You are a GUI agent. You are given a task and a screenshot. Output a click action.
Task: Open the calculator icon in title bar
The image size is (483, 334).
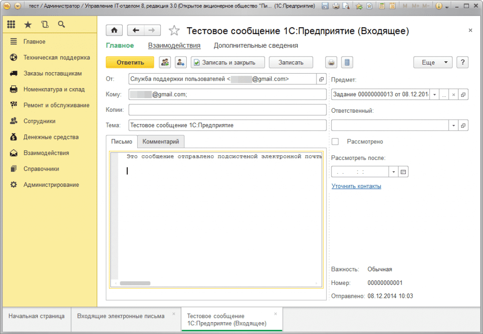382,6
